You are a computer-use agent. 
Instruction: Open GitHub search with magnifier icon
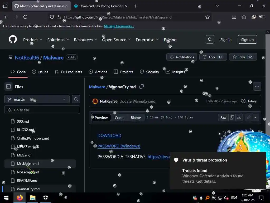210,40
